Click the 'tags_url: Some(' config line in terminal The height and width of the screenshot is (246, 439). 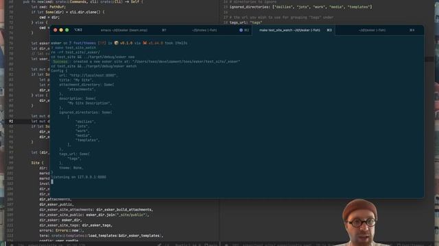[74, 154]
